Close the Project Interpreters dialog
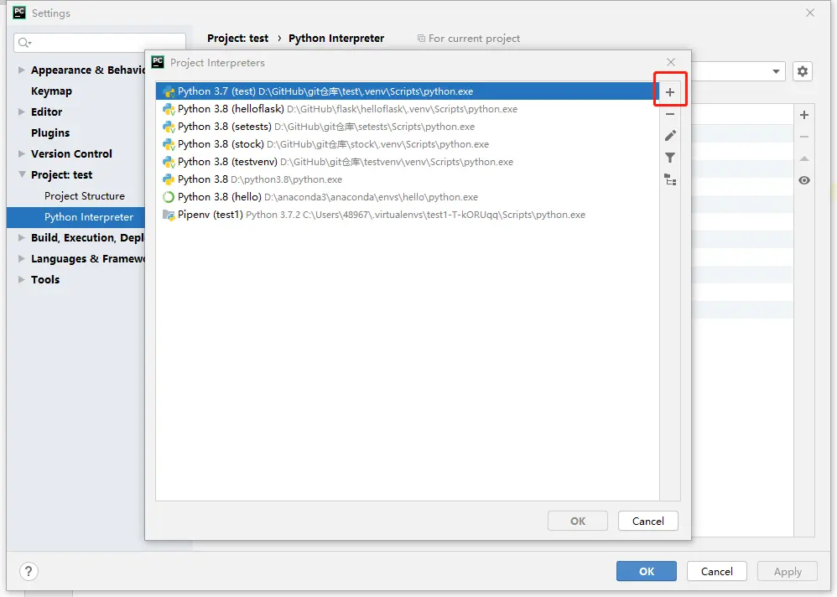The height and width of the screenshot is (597, 837). tap(671, 62)
